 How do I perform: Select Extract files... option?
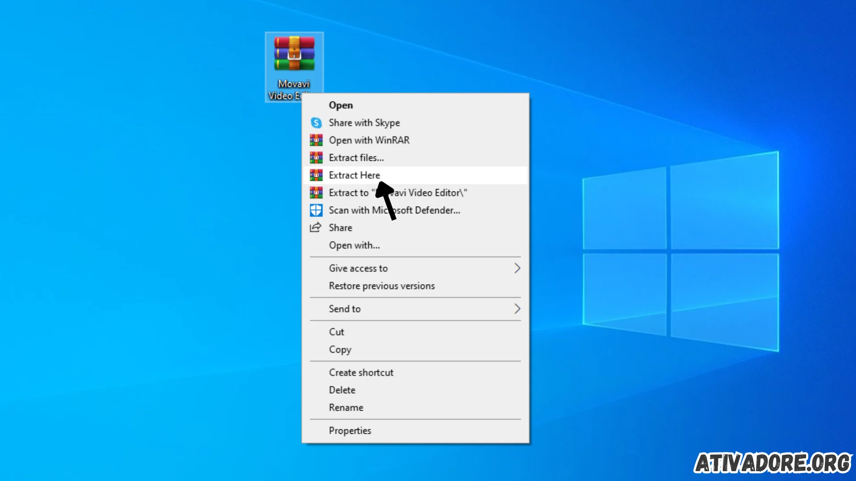click(415, 158)
